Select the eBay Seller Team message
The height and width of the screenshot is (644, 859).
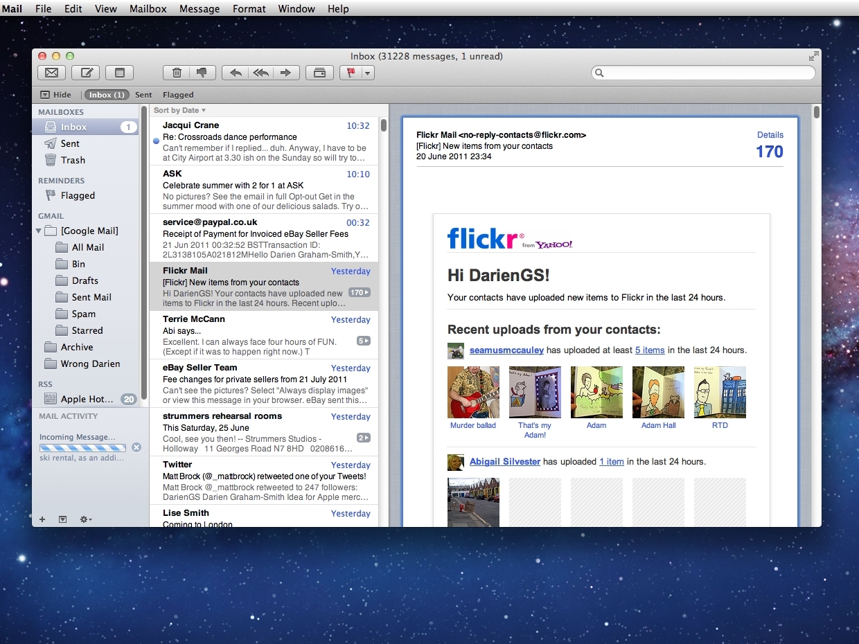pyautogui.click(x=264, y=384)
